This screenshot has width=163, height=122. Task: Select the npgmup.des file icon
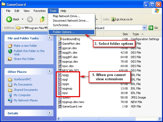(60, 62)
